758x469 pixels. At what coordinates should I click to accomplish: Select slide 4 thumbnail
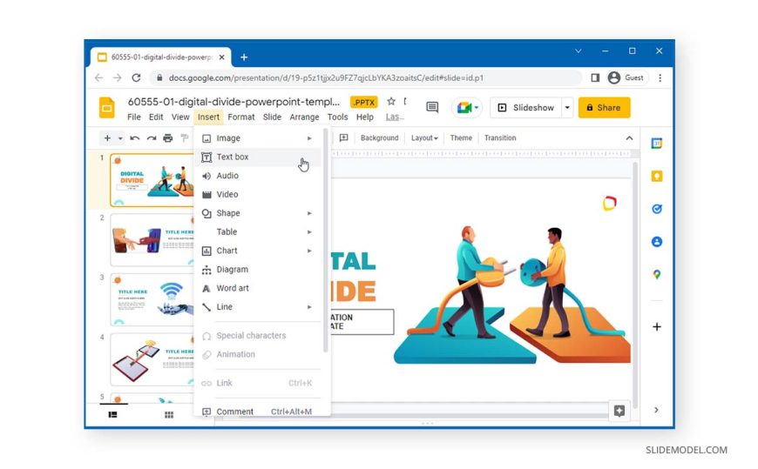[152, 359]
